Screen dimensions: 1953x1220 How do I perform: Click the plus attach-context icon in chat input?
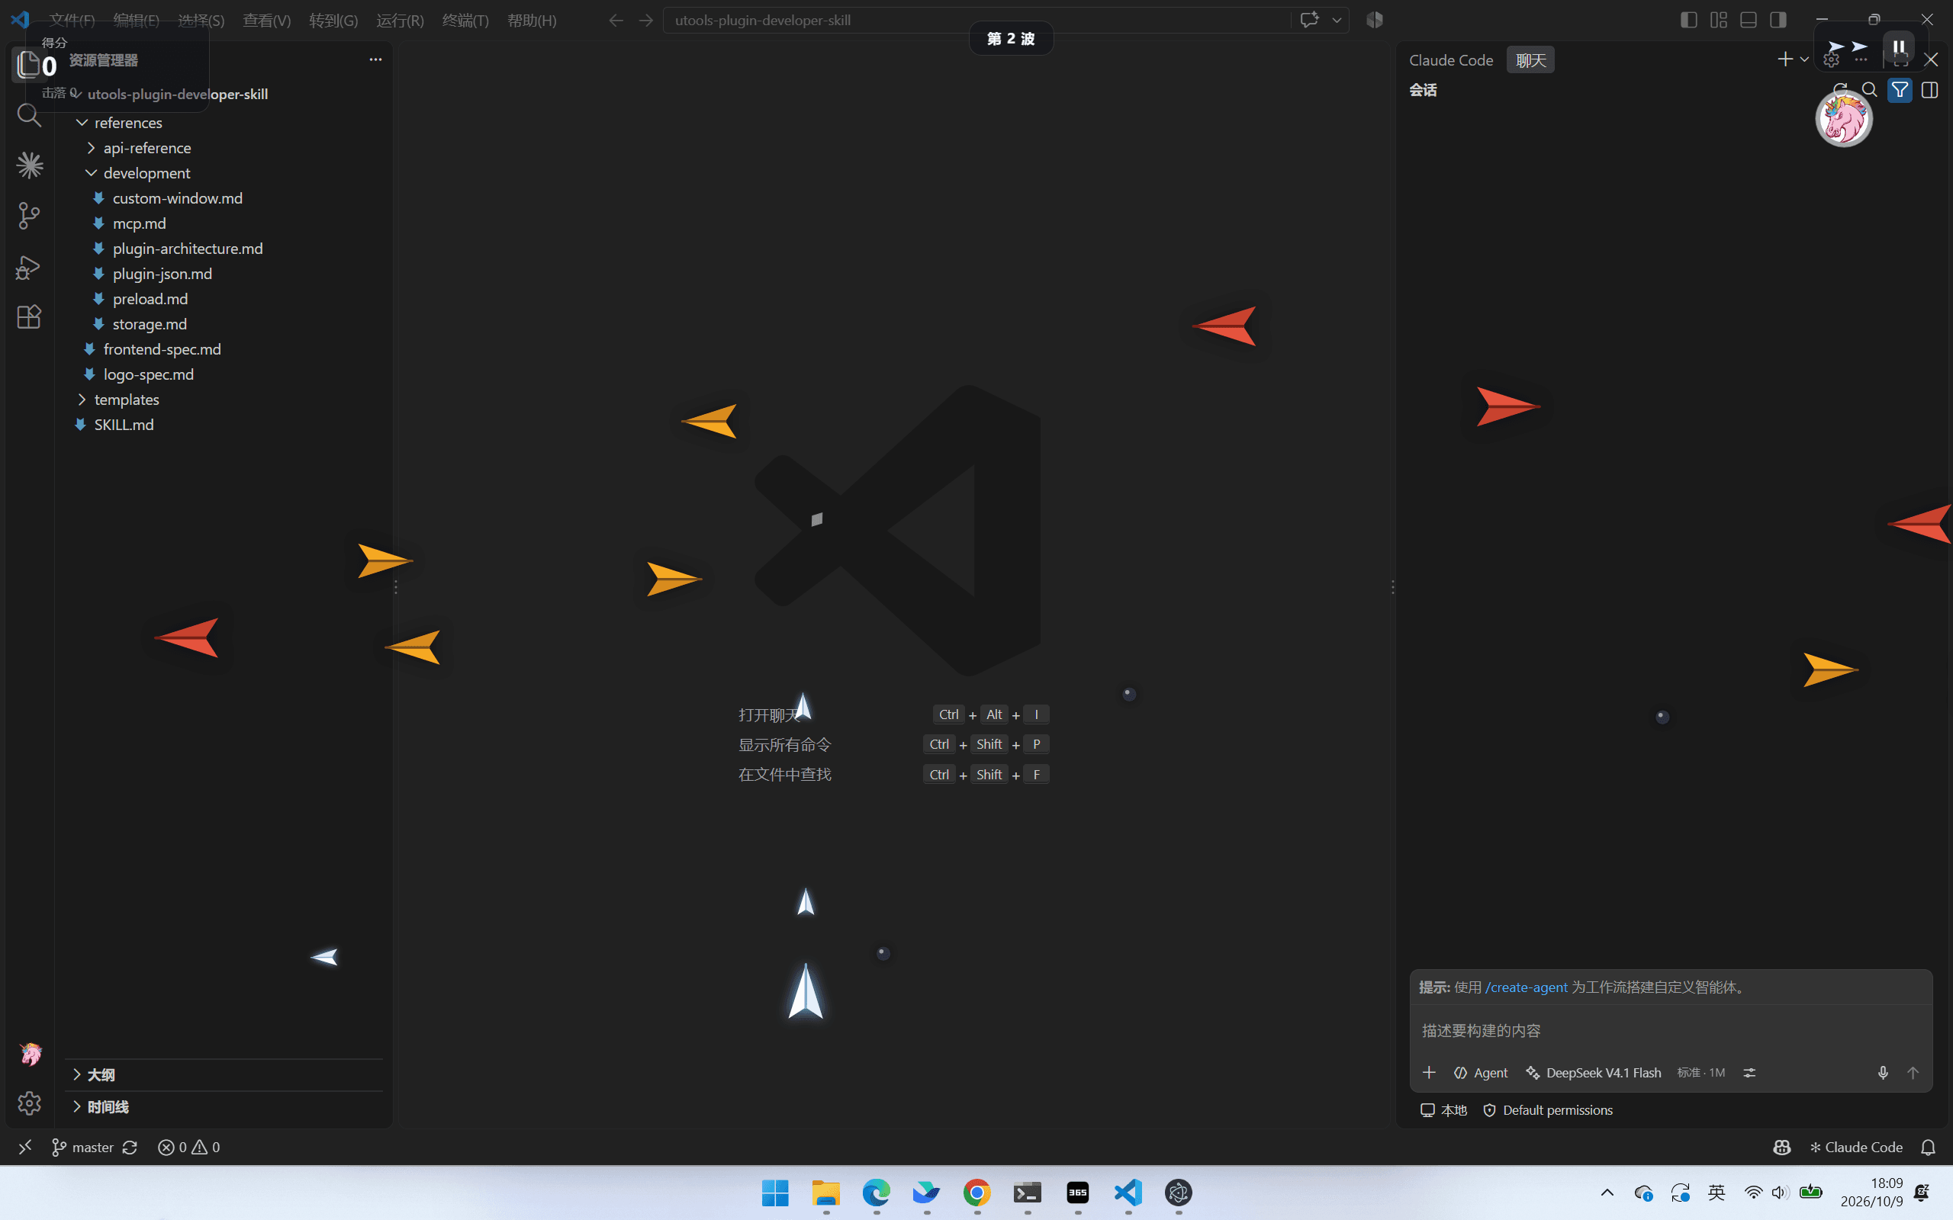1429,1072
